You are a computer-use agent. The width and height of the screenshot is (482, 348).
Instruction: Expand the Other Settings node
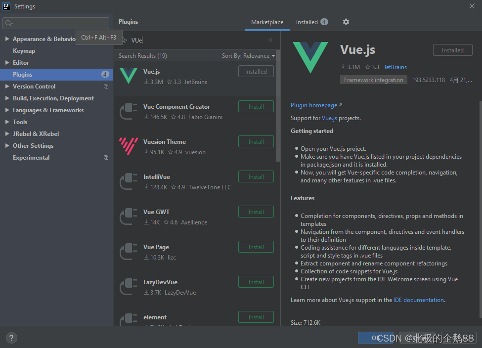pos(7,145)
